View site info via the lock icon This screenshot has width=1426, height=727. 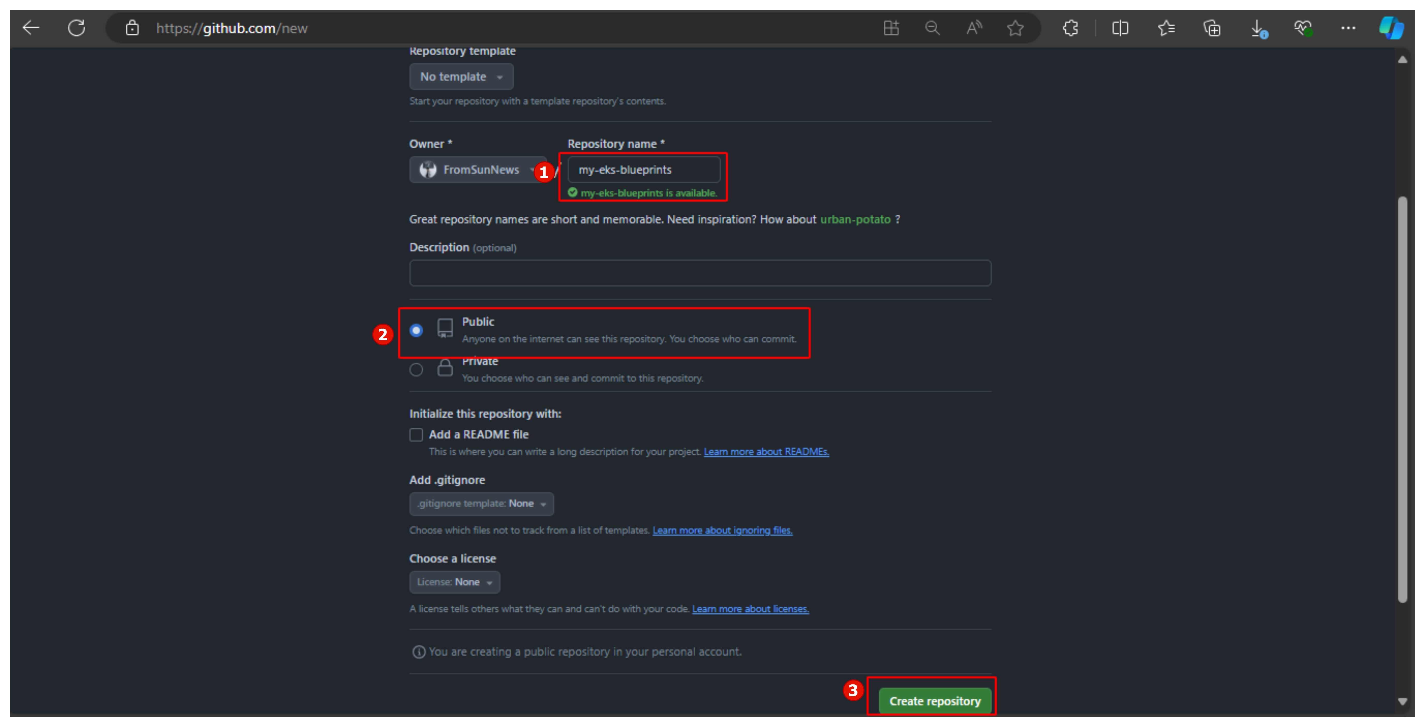click(132, 28)
